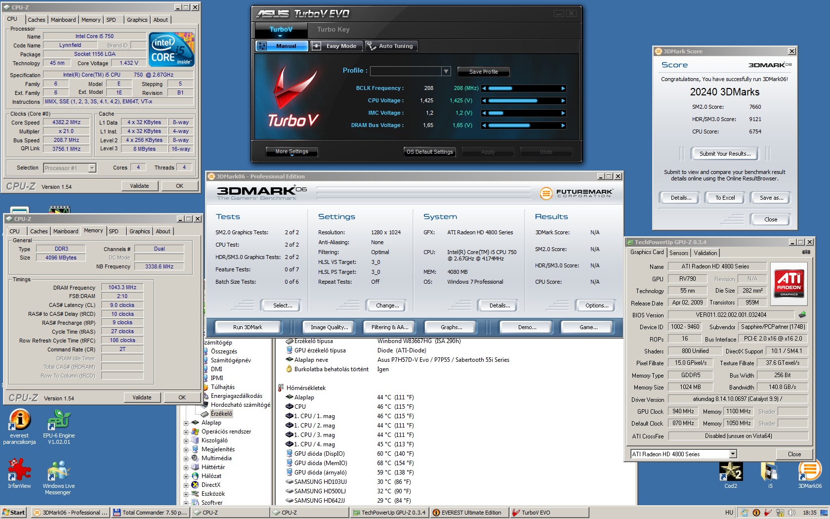
Task: Click BCLK Frequency decrease arrow in TurboV
Action: click(484, 88)
